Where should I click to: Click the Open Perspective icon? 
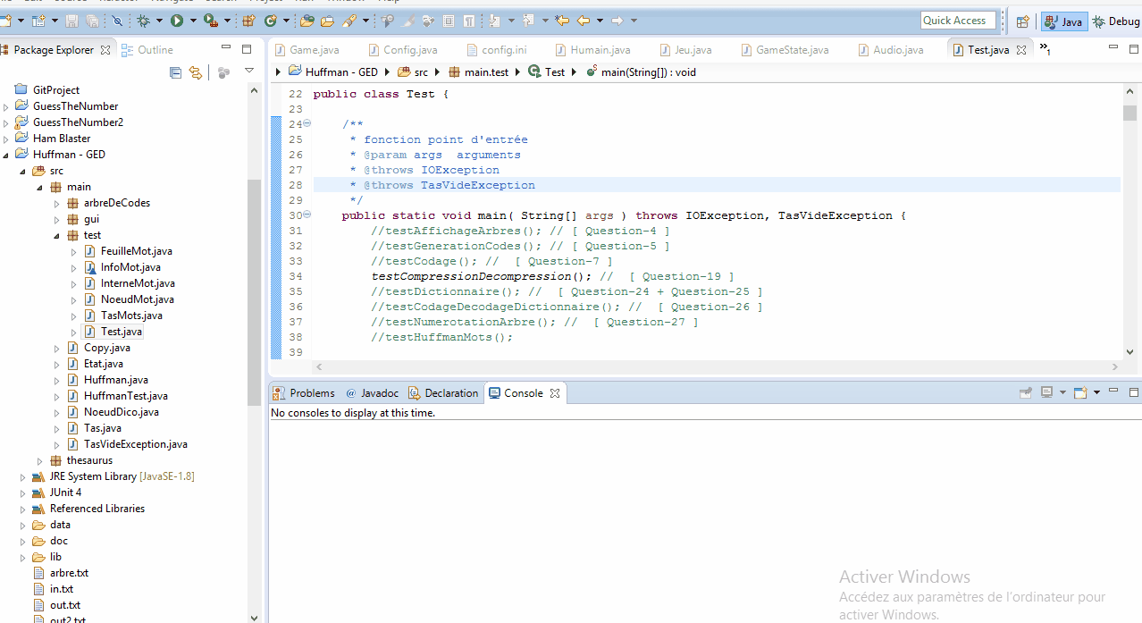click(1022, 21)
